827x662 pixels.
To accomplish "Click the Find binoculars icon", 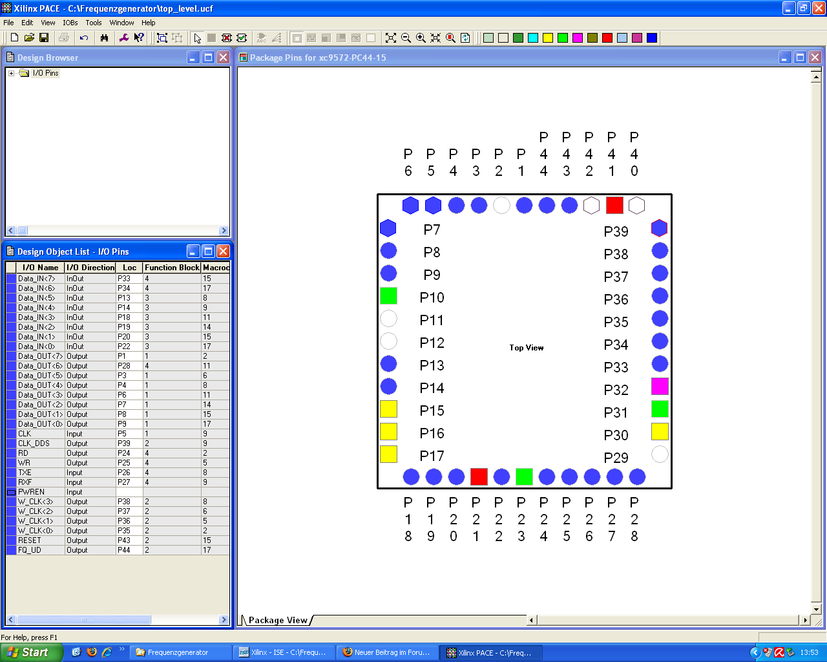I will 104,38.
